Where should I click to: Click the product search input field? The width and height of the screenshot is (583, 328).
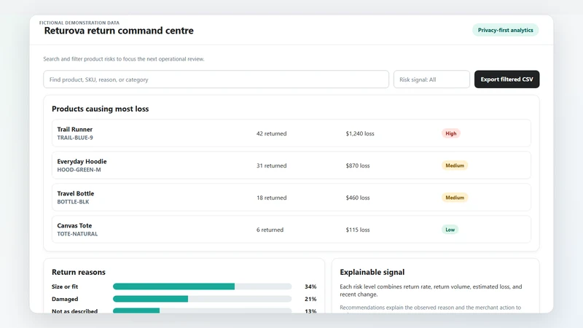(216, 79)
